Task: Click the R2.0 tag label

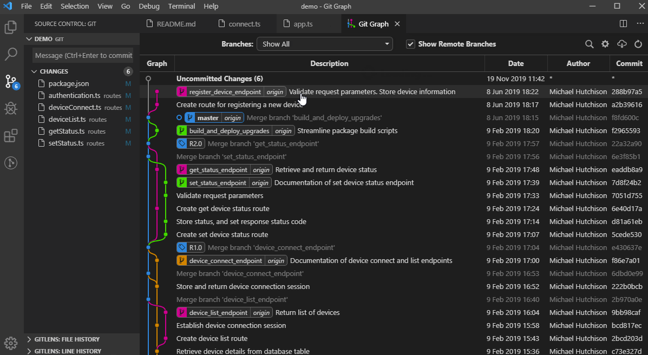Action: pyautogui.click(x=191, y=143)
